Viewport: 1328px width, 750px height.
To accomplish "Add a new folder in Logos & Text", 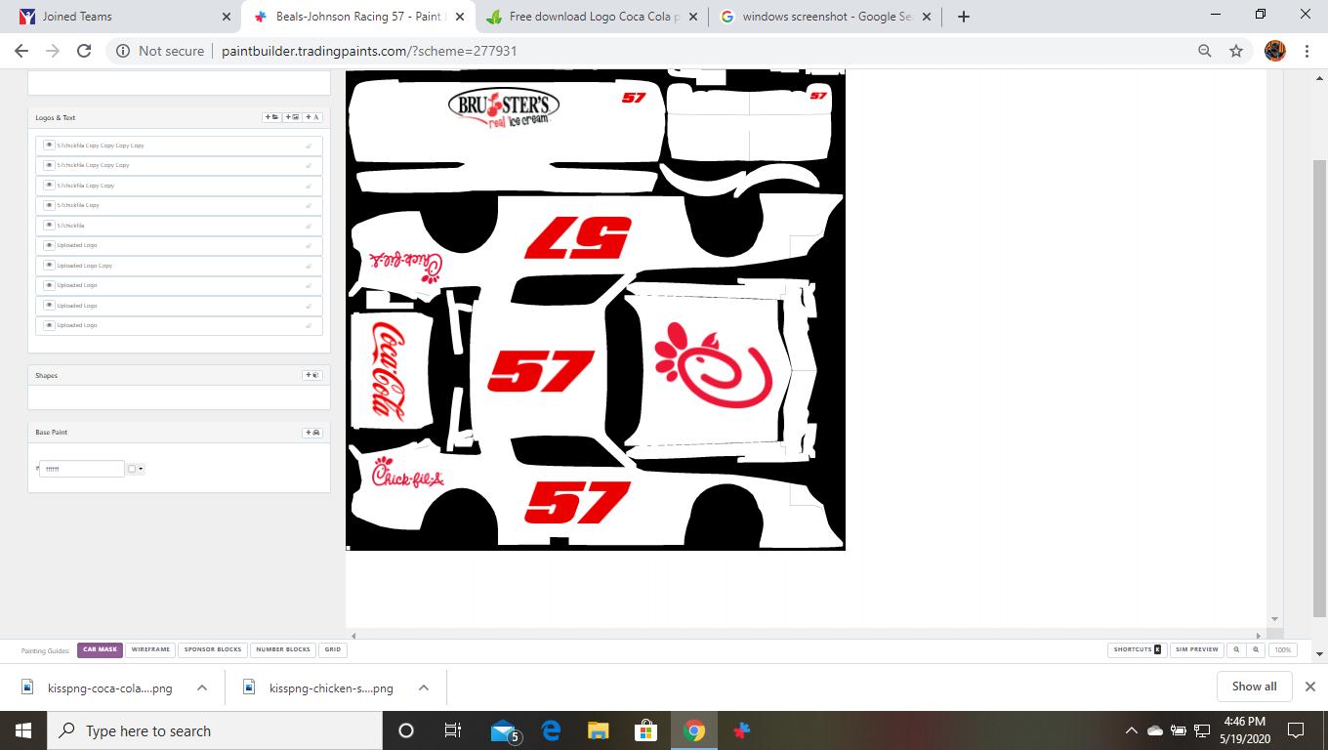I will tap(272, 117).
